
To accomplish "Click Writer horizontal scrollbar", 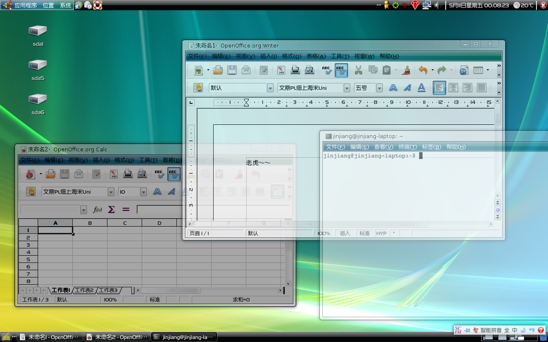I will (340, 224).
